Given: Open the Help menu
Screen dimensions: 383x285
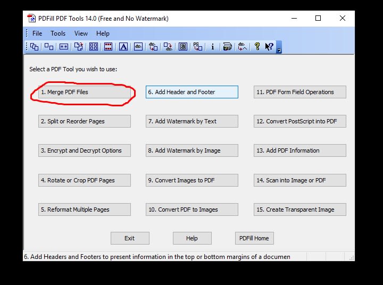Looking at the screenshot, I should pos(103,33).
